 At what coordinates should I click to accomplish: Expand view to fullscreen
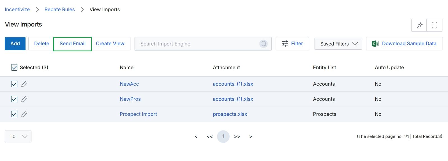434,25
